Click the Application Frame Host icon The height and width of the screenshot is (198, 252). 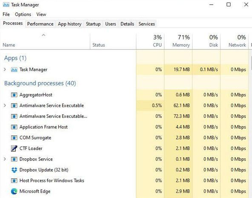14,127
